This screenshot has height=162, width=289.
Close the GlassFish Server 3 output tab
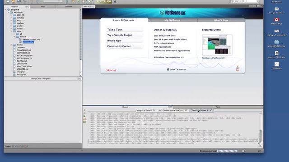click(211, 110)
